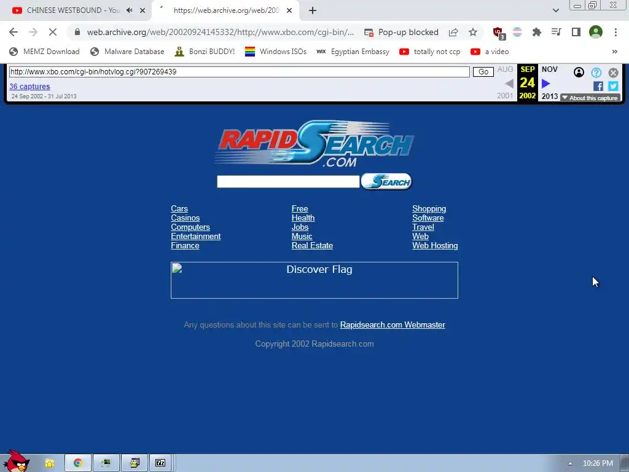This screenshot has height=472, width=629.
Task: Open Chrome three-dot menu
Action: click(615, 32)
